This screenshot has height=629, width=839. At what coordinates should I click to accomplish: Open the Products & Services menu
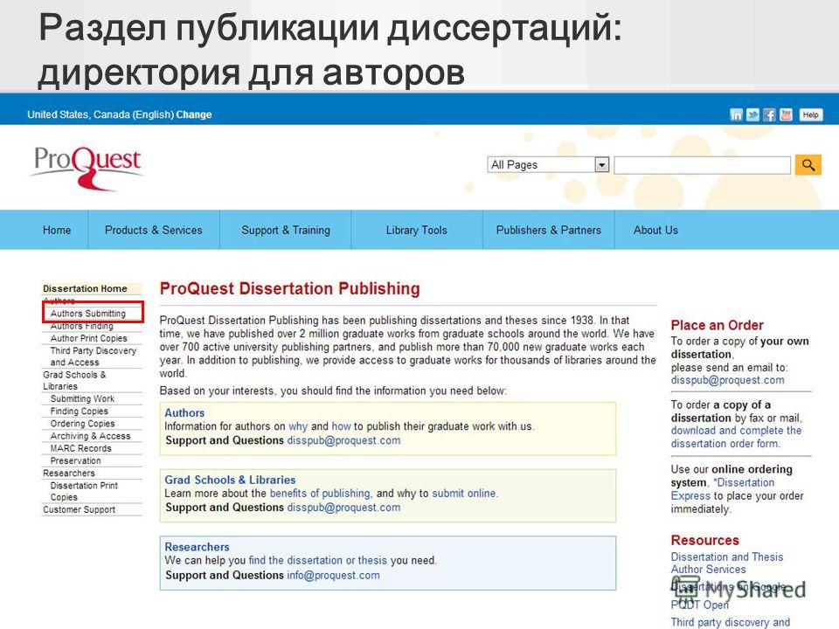point(154,230)
